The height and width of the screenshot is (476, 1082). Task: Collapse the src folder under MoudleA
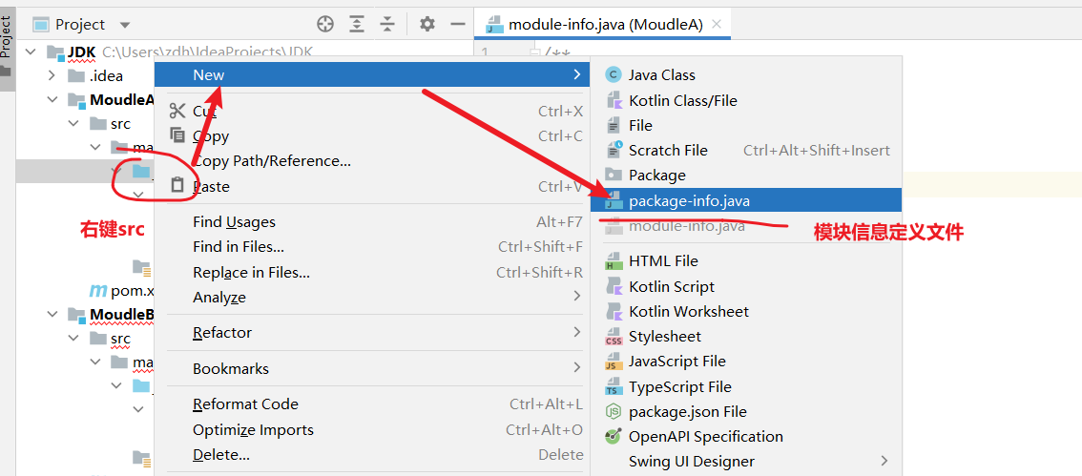[73, 124]
